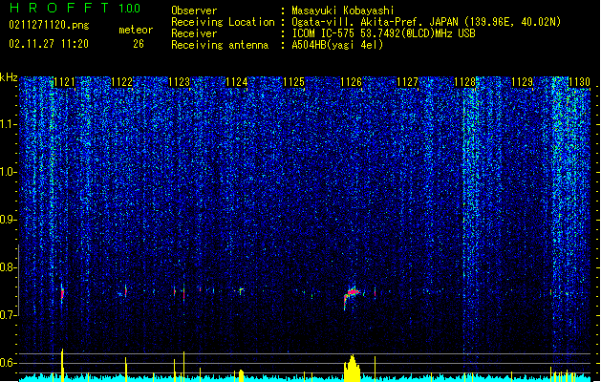Click the 0.8 kHz axis tick label
The height and width of the screenshot is (382, 601).
(9, 267)
